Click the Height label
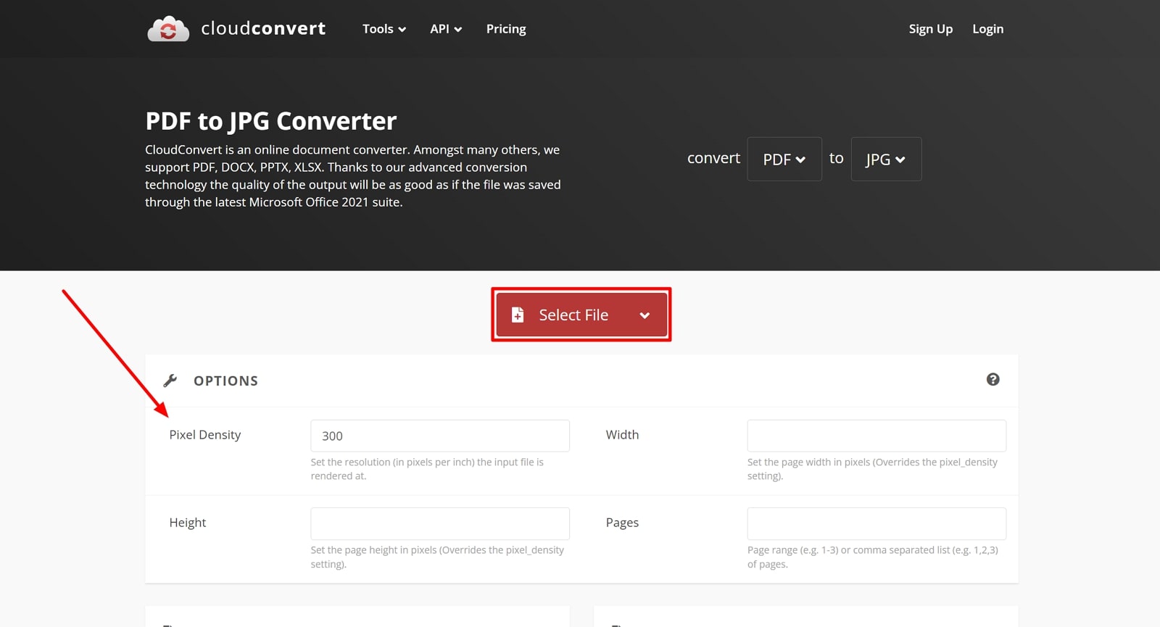This screenshot has height=627, width=1160. tap(188, 523)
